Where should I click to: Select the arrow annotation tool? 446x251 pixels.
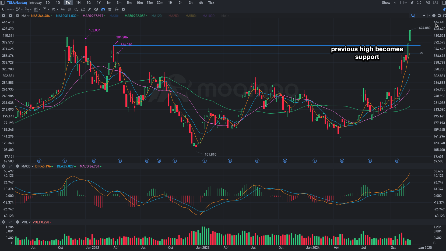click(54, 9)
